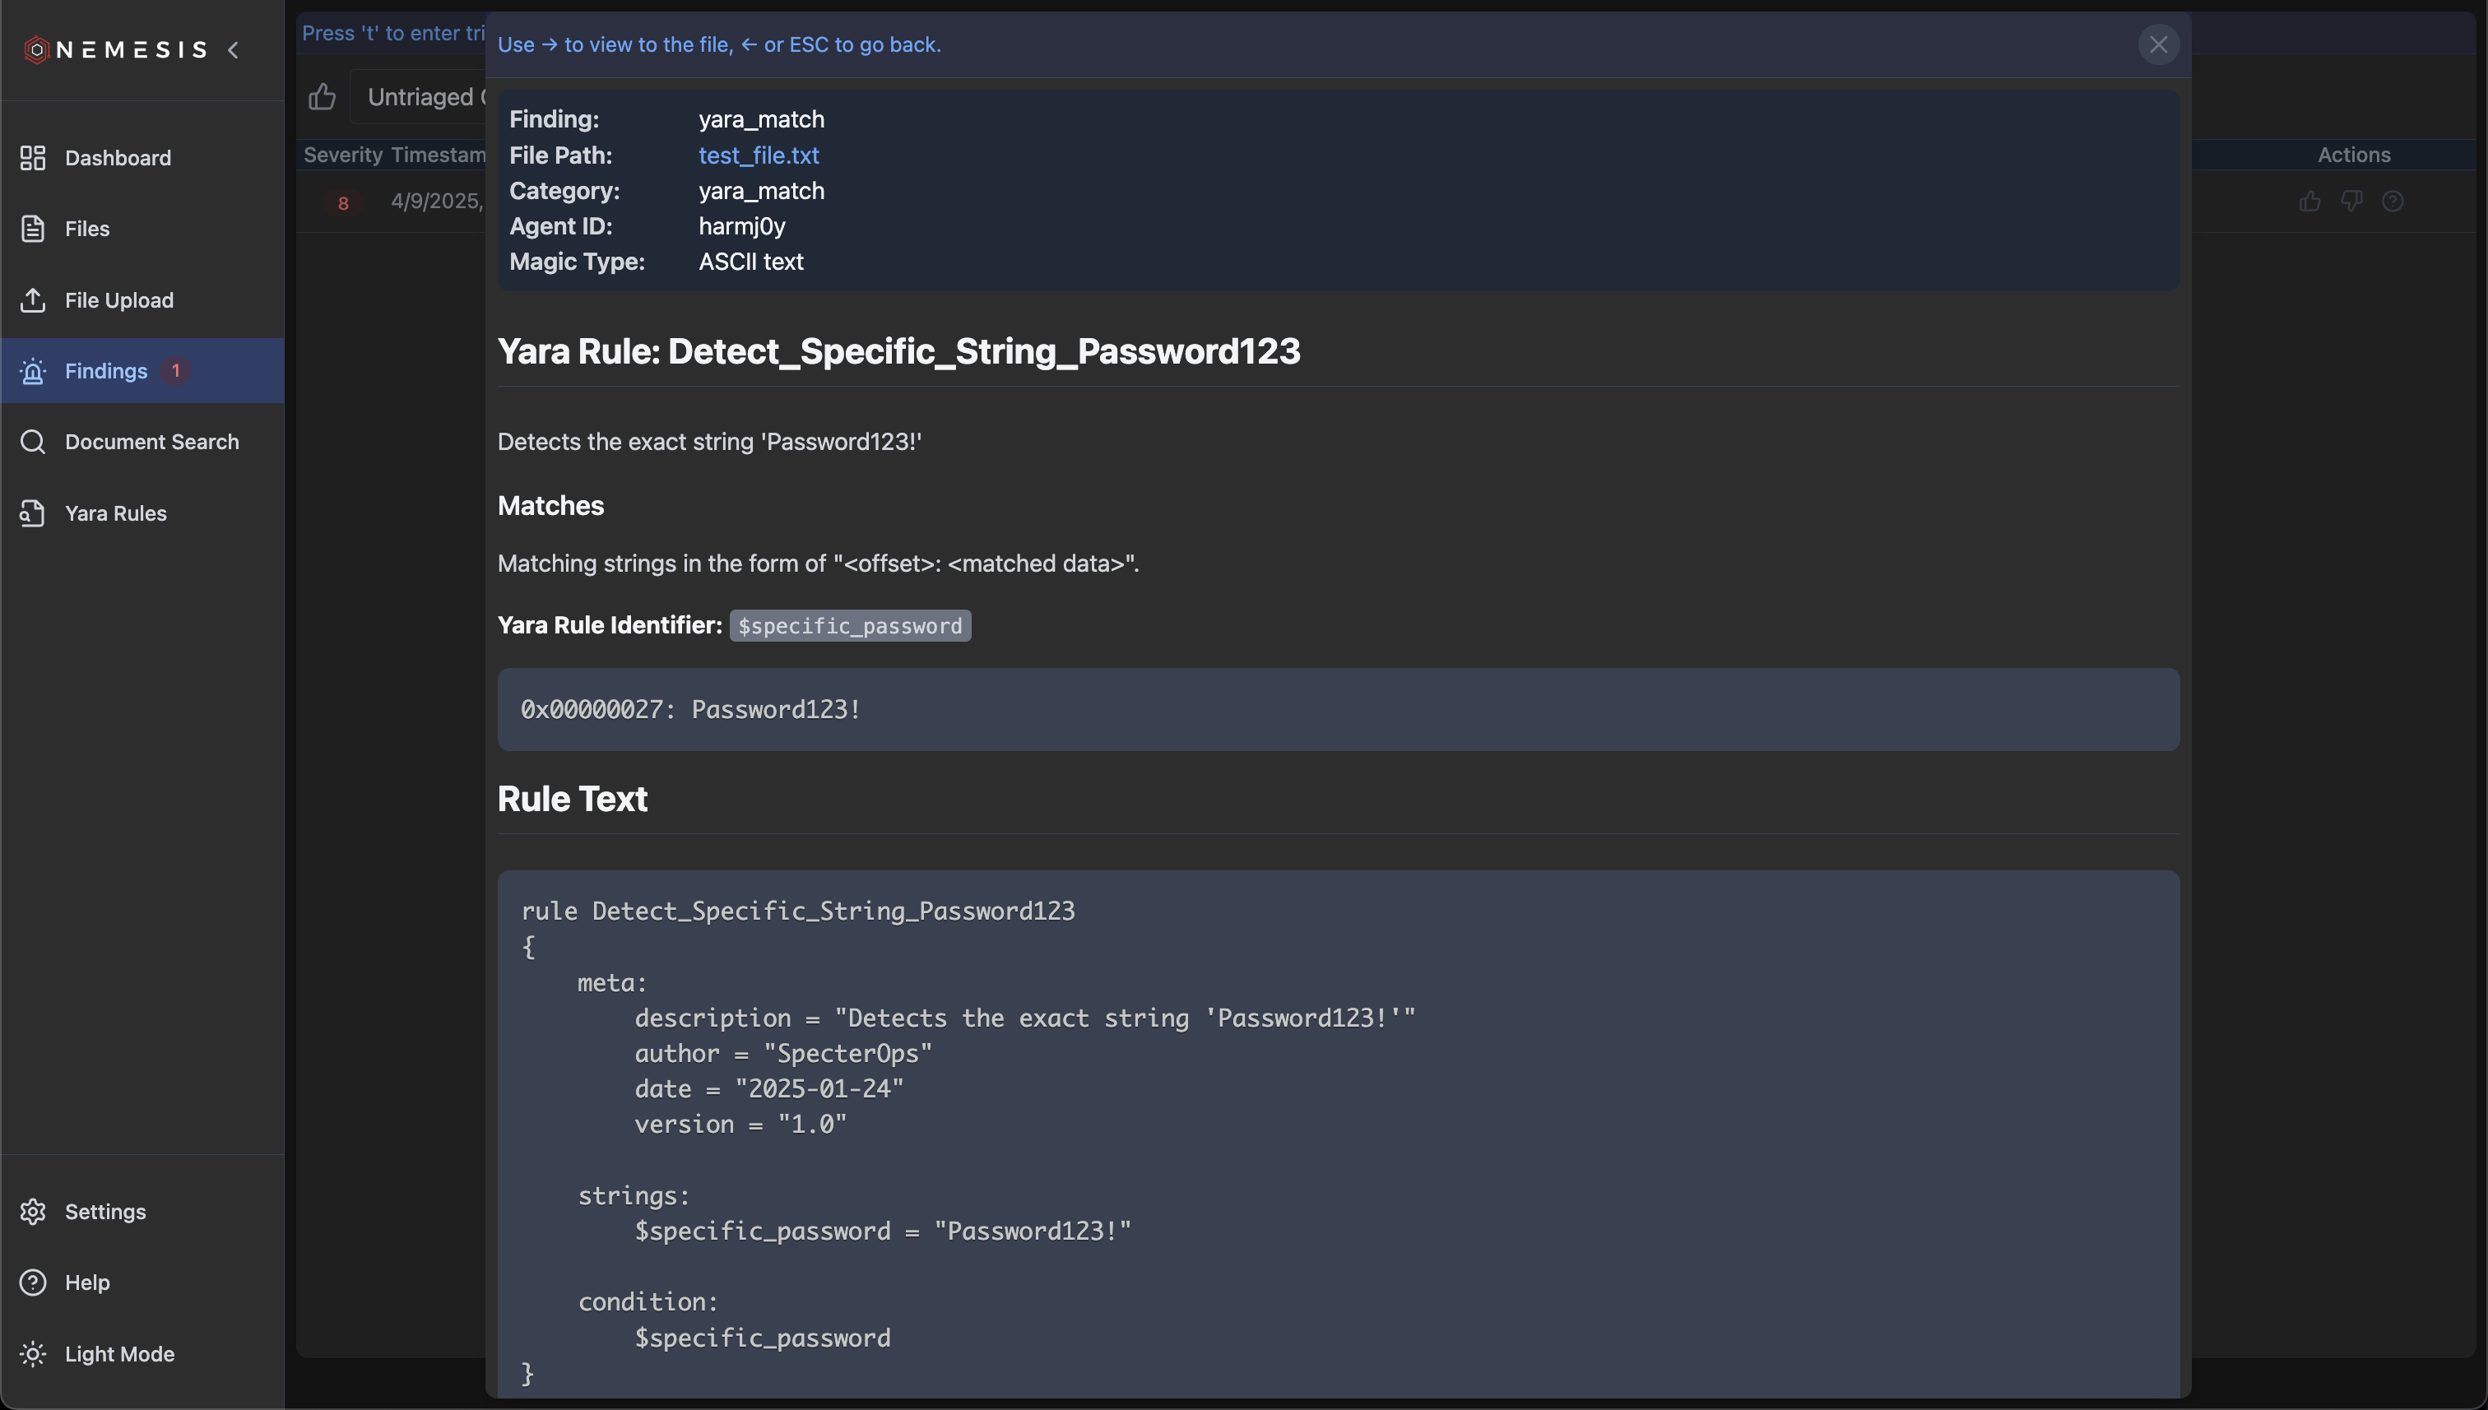2488x1410 pixels.
Task: Open the Untriaged filter dropdown
Action: pyautogui.click(x=422, y=97)
